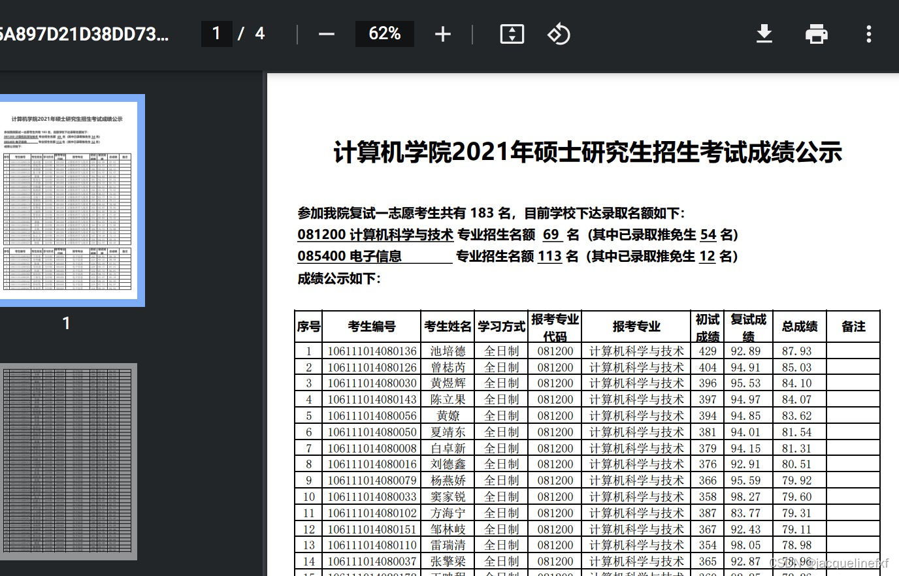The width and height of the screenshot is (899, 576).
Task: Click the total page count 4
Action: 260,34
